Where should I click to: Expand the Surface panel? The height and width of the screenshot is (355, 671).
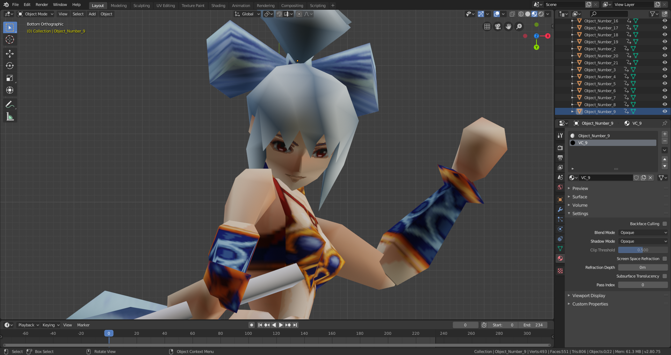click(x=580, y=197)
